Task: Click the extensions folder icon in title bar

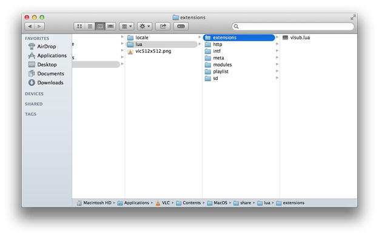Action: point(176,18)
